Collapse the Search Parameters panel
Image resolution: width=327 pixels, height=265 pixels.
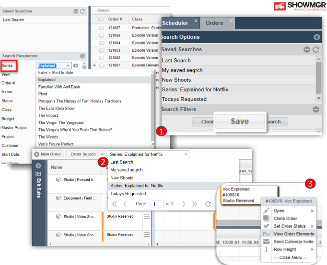click(82, 56)
